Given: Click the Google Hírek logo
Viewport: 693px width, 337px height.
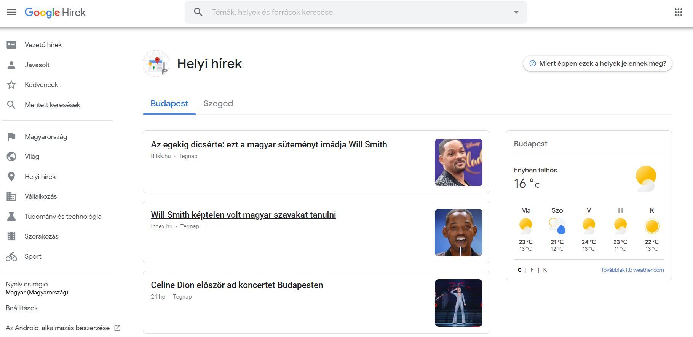Looking at the screenshot, I should tap(55, 13).
